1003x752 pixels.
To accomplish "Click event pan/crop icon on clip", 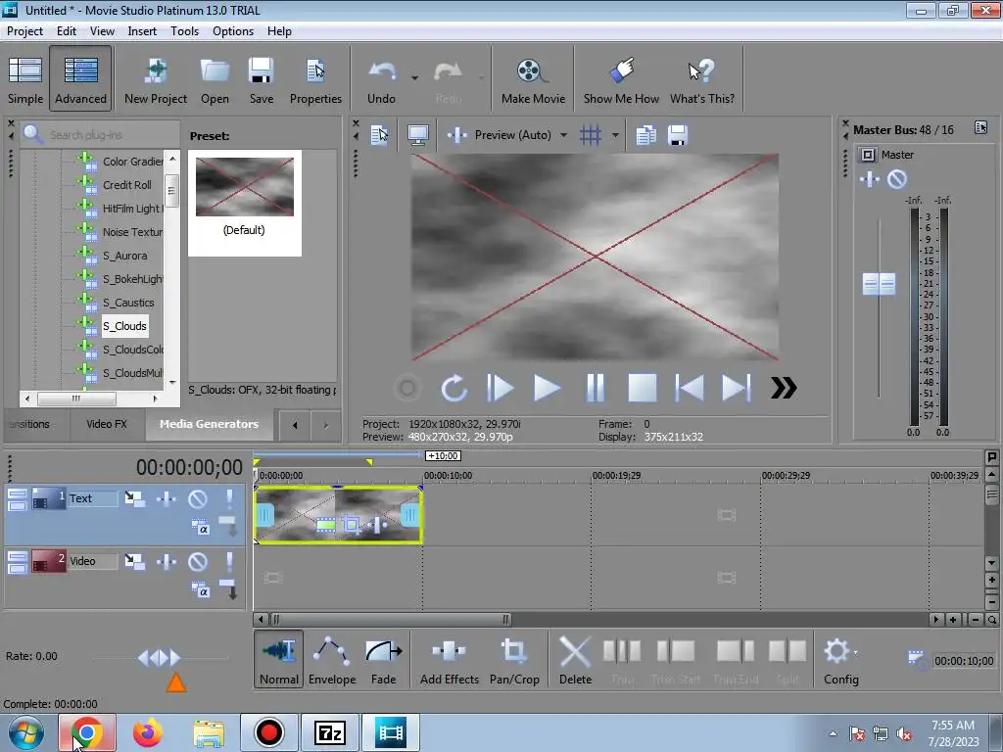I will click(x=352, y=525).
